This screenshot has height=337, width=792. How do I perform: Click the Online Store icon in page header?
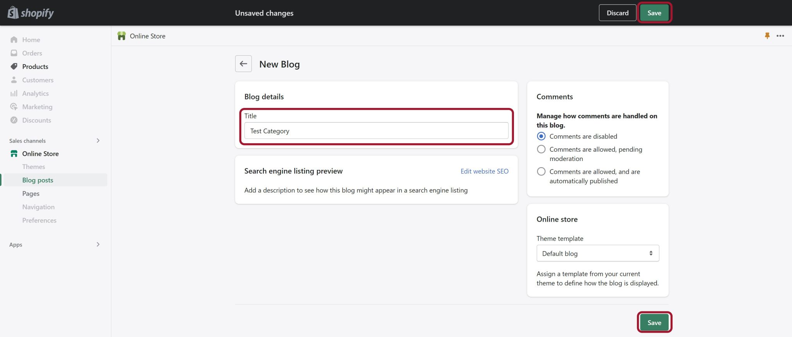point(121,36)
